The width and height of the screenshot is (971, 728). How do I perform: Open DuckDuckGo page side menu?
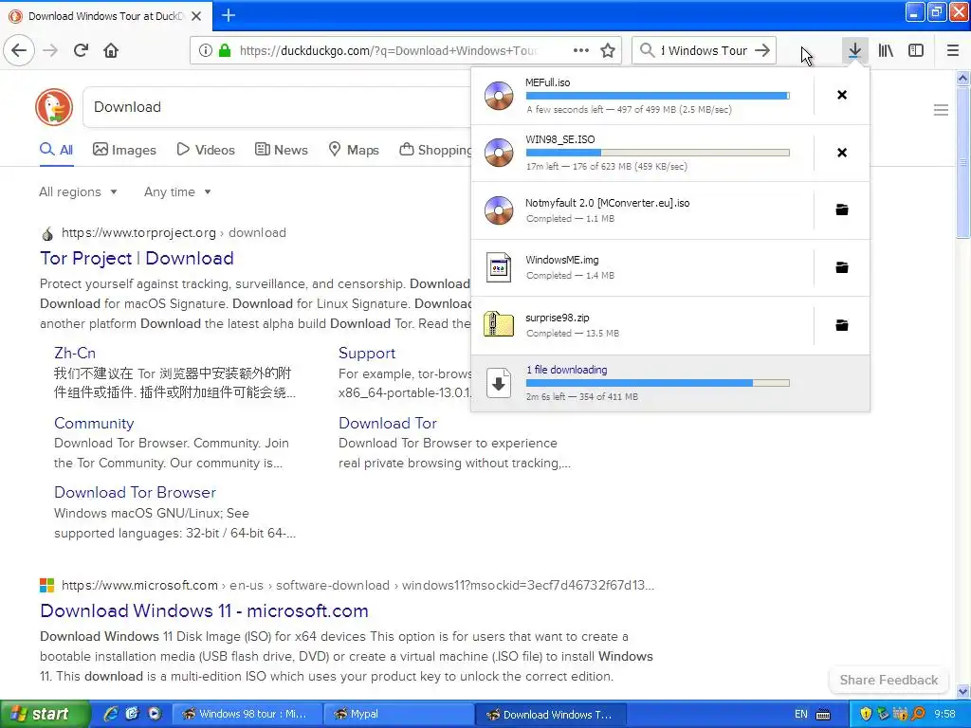pyautogui.click(x=941, y=110)
